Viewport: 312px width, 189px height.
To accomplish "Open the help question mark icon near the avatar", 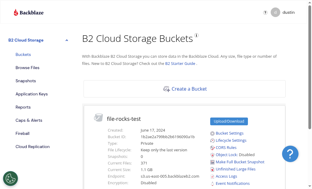I will click(265, 13).
